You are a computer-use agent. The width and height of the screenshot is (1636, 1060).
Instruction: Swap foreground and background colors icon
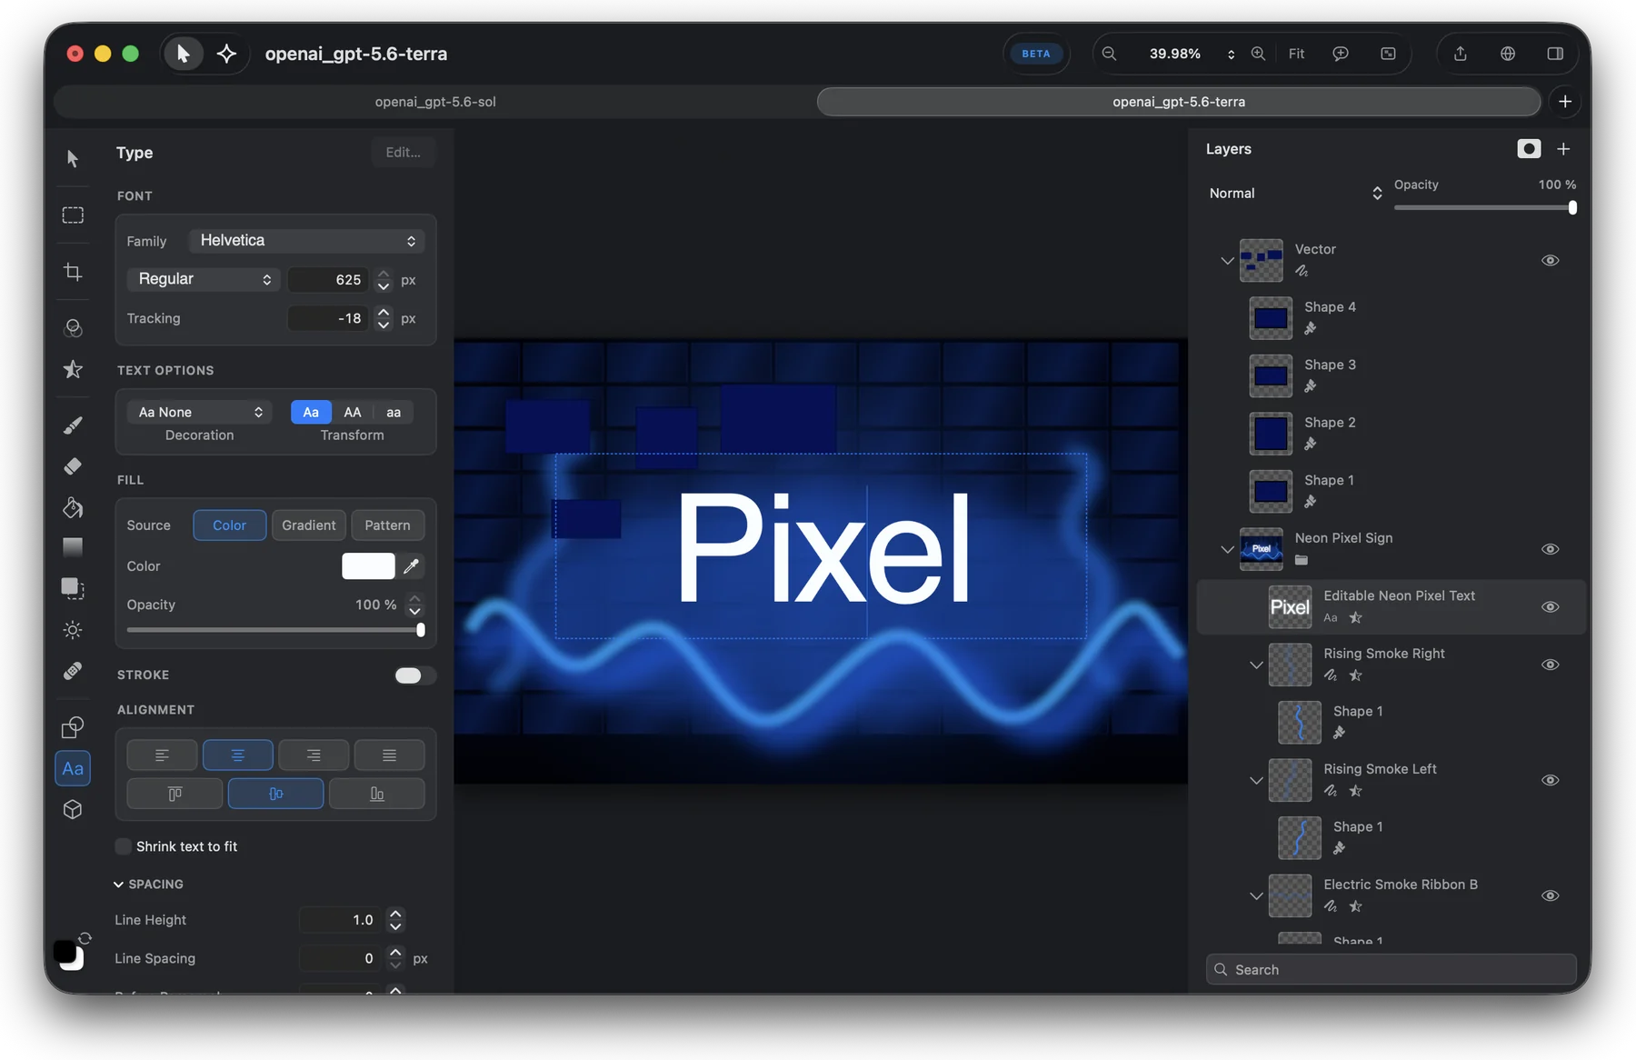[x=85, y=937]
